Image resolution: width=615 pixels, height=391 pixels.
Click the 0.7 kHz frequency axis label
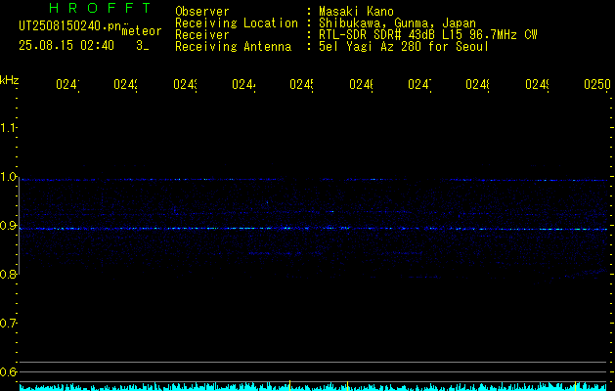tap(8, 324)
